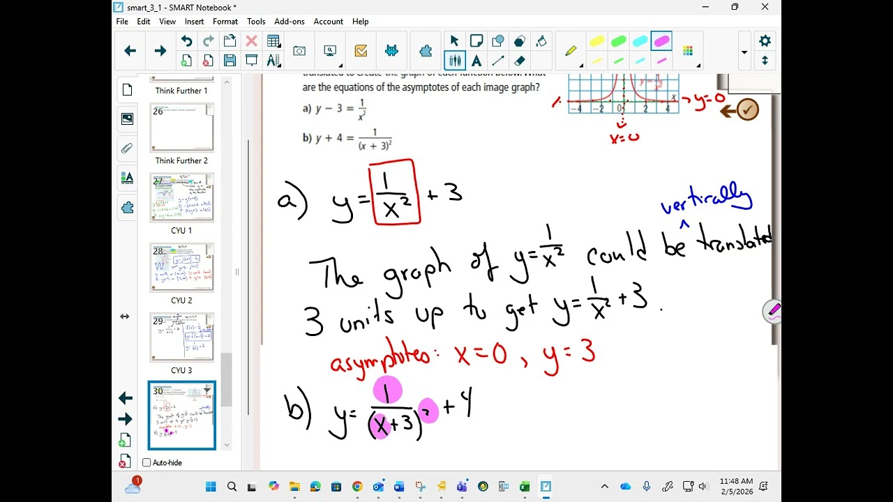Undo the last action
The width and height of the screenshot is (893, 502).
(186, 41)
